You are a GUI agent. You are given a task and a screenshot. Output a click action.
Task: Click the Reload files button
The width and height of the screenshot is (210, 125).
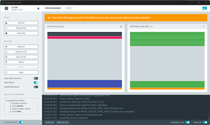point(21,28)
